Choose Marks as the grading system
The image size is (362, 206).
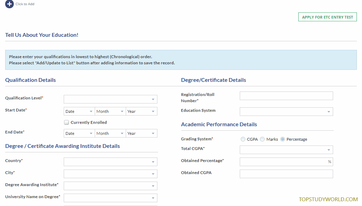point(262,139)
